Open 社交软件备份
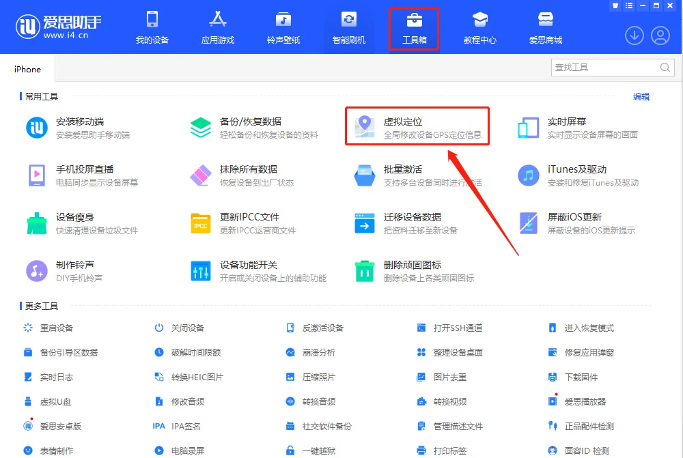 [318, 426]
